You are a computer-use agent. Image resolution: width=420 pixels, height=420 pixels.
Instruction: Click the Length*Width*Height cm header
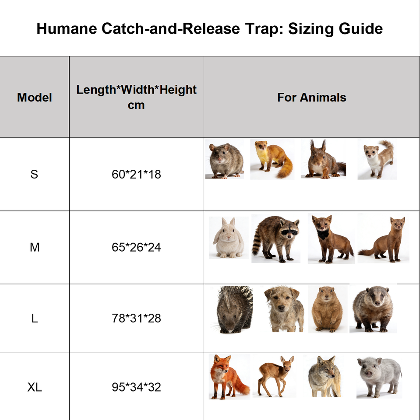[137, 97]
